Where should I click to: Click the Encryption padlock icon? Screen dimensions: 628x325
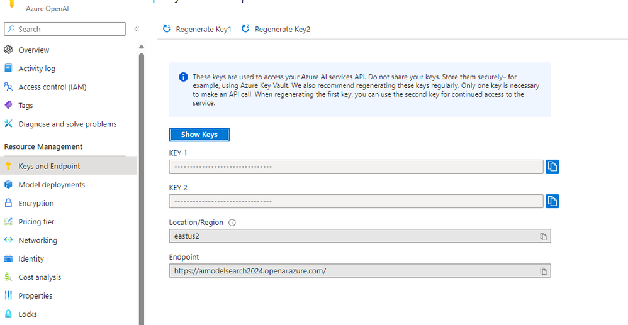8,202
